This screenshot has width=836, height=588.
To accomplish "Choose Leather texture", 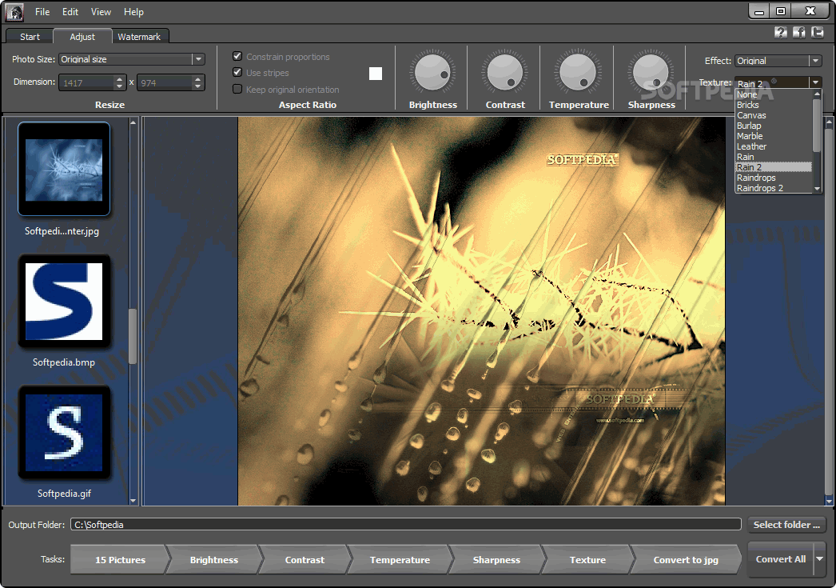I will coord(774,146).
